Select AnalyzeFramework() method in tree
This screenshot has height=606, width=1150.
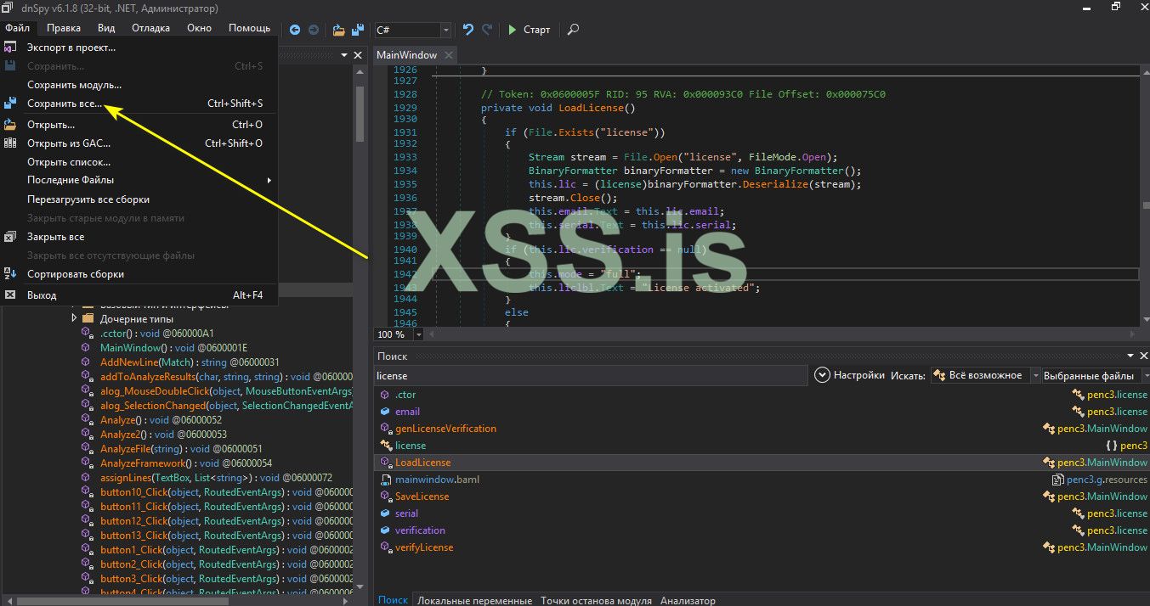[x=142, y=463]
